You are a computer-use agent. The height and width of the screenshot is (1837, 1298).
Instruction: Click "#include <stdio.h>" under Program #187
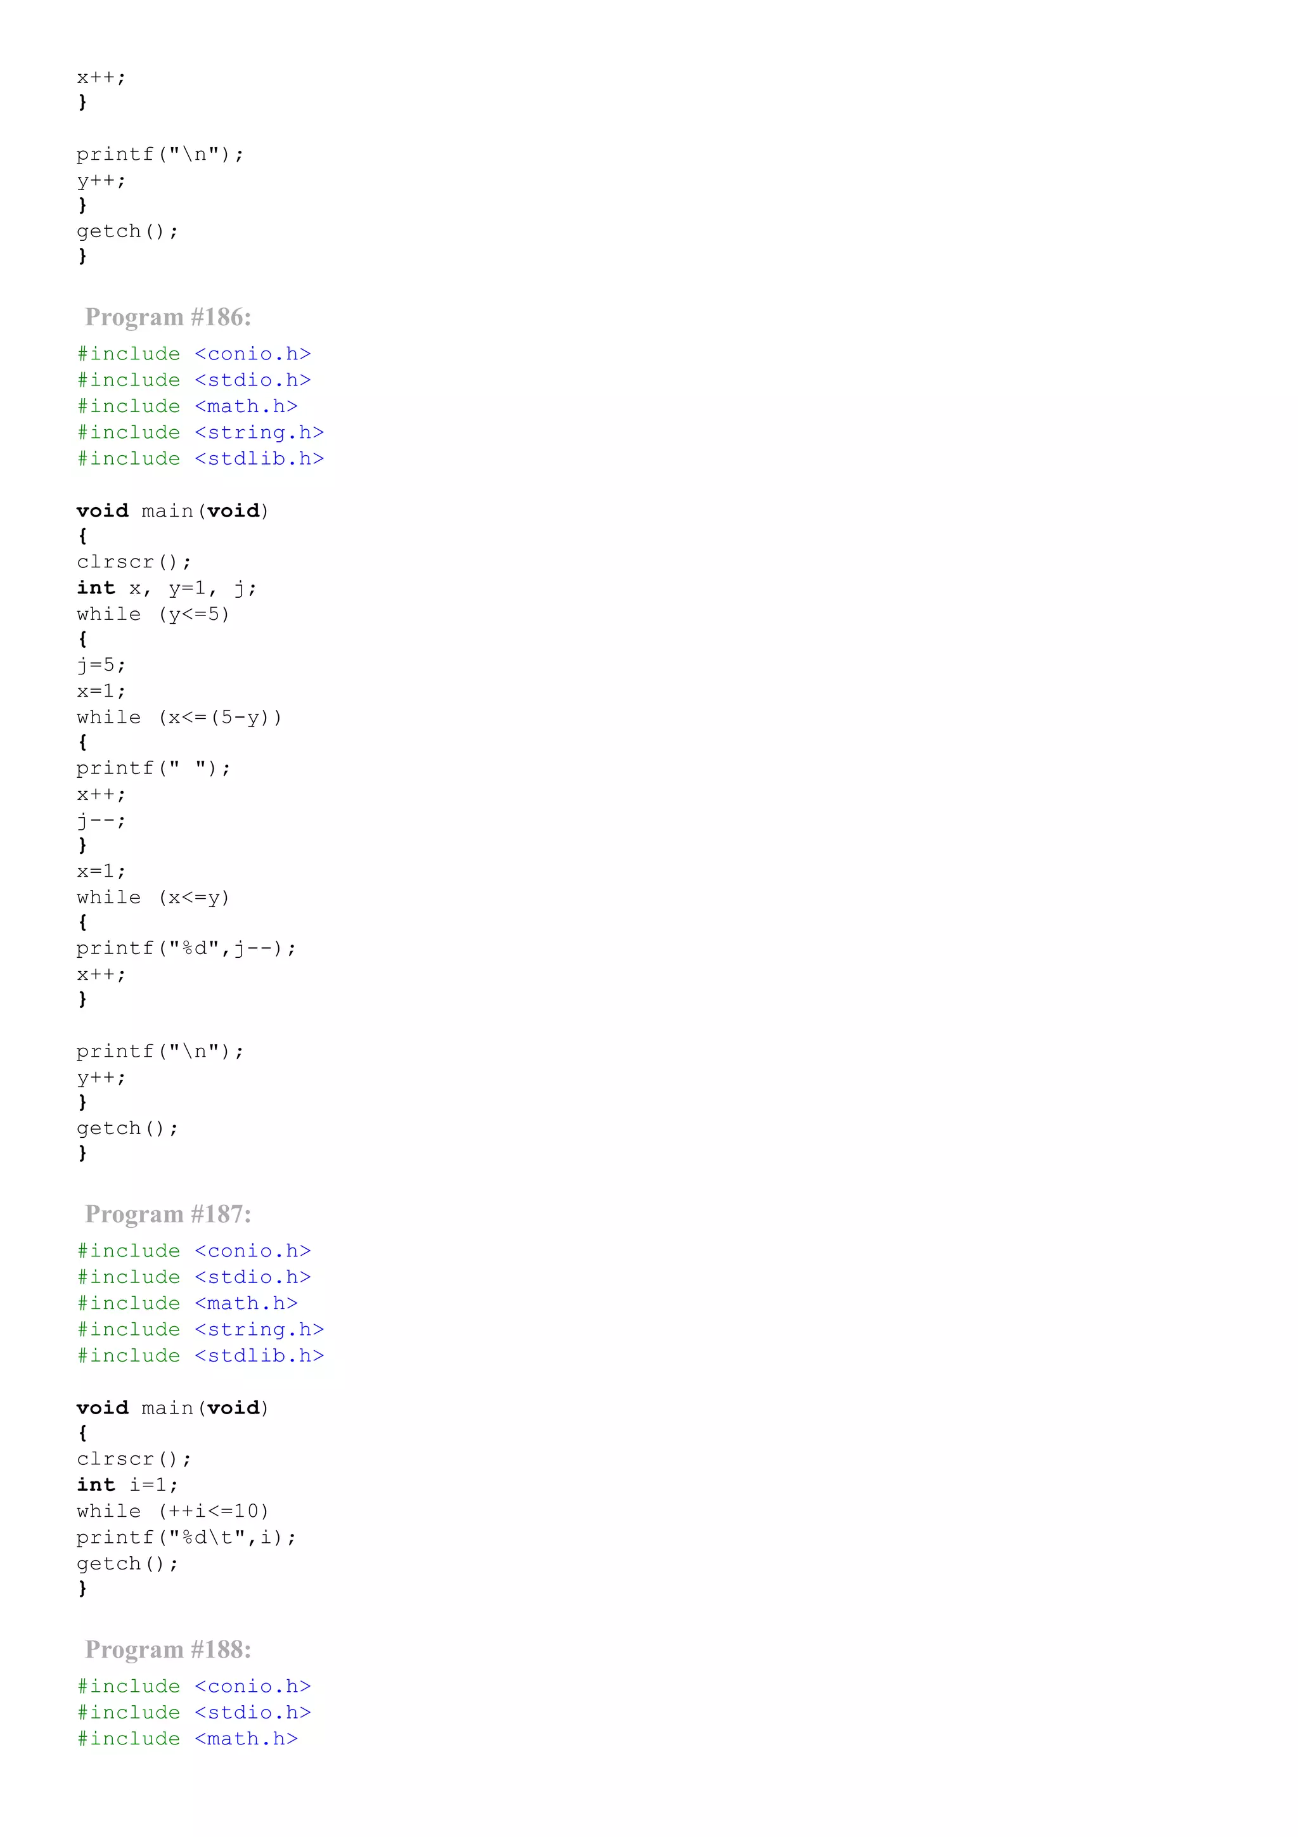point(195,1278)
